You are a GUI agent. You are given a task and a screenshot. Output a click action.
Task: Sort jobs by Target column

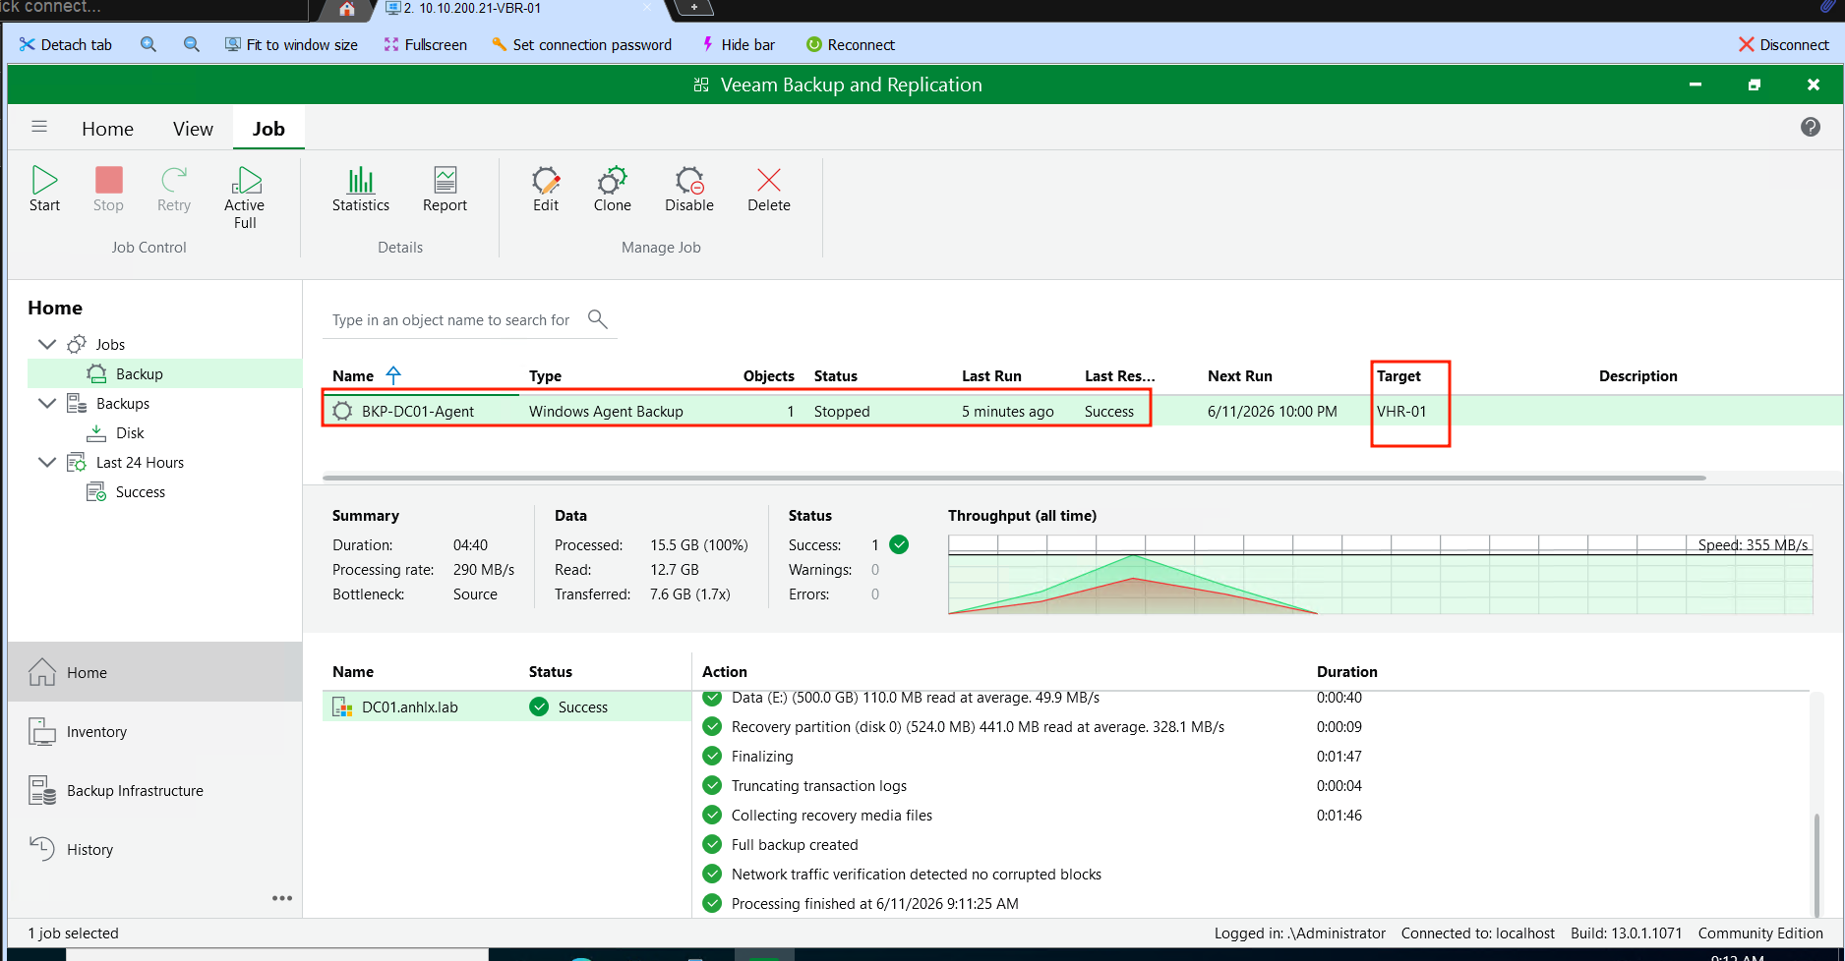1399,375
